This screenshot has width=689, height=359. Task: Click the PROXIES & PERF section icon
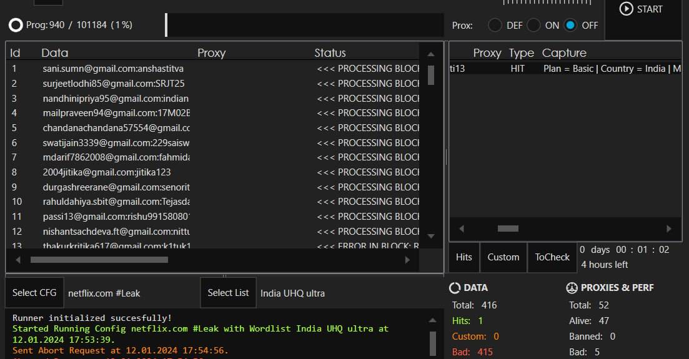pos(572,288)
